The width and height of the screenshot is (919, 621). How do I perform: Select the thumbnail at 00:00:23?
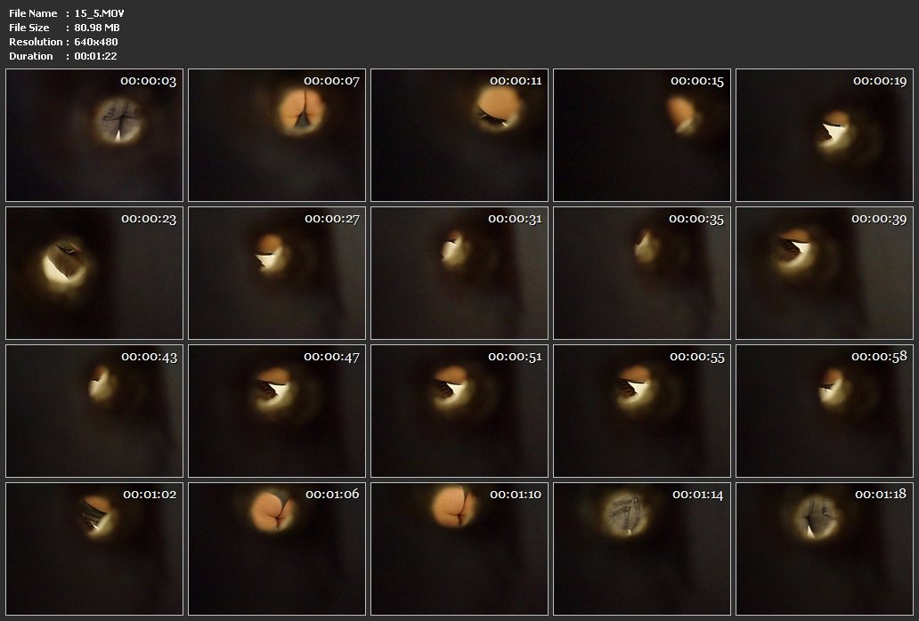tap(94, 273)
